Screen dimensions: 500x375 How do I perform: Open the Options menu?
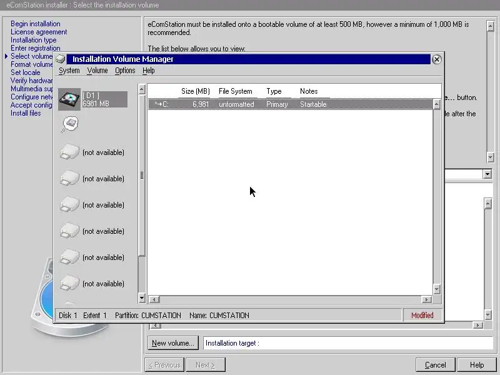[x=125, y=71]
